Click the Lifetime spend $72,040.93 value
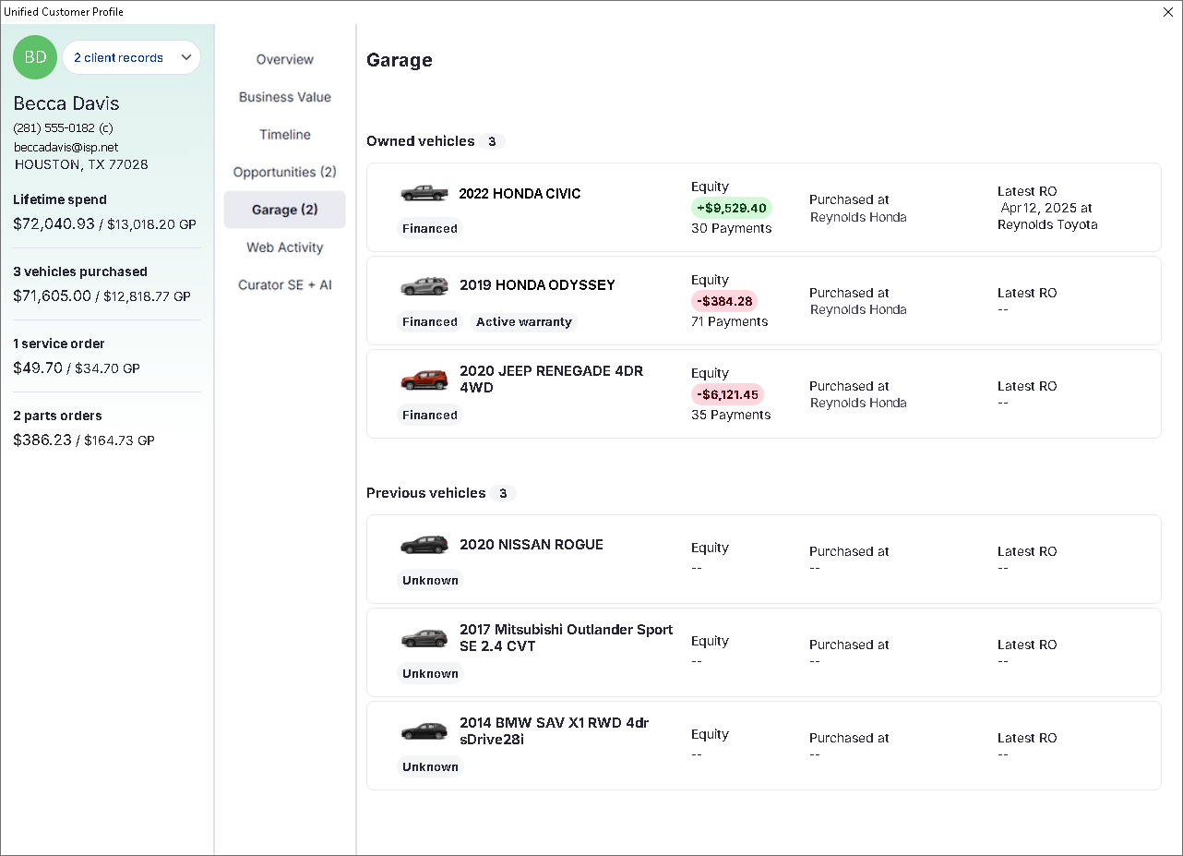The width and height of the screenshot is (1183, 856). (x=54, y=223)
